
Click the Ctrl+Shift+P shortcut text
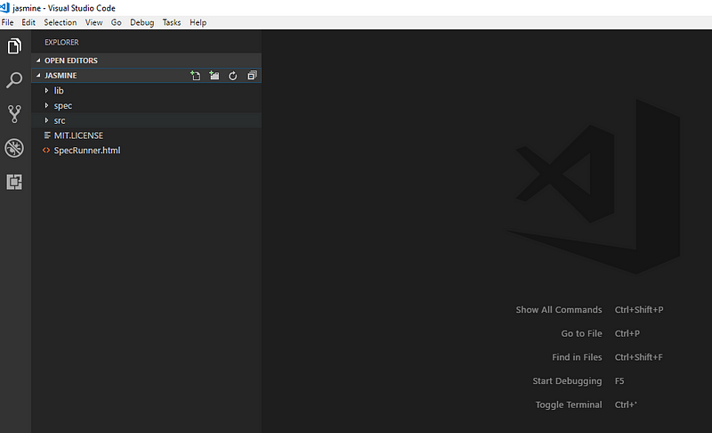639,310
